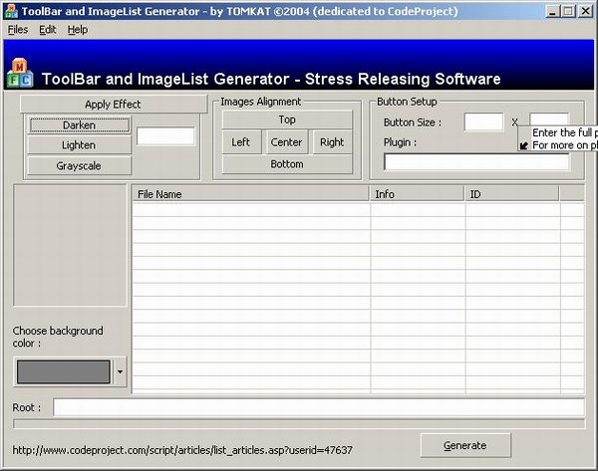Click the gray background color swatch

(64, 372)
